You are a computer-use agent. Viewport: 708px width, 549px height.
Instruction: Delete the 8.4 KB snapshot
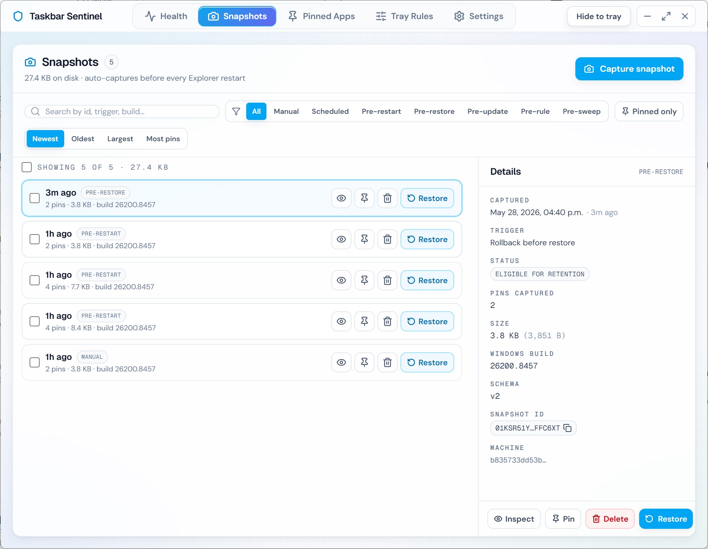(x=387, y=321)
